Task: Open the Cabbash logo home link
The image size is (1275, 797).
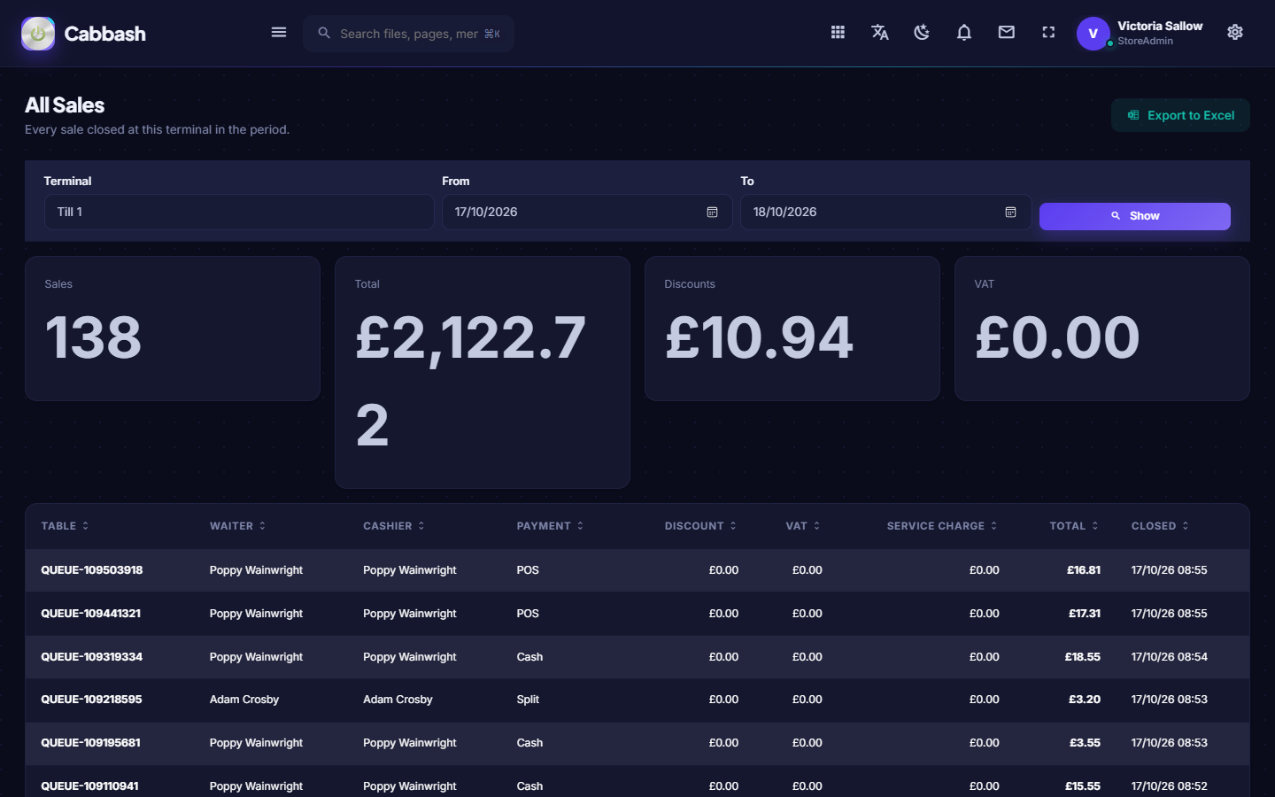Action: coord(83,34)
